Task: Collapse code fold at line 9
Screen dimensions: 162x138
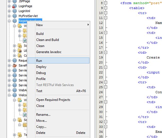Action: (x=106, y=8)
